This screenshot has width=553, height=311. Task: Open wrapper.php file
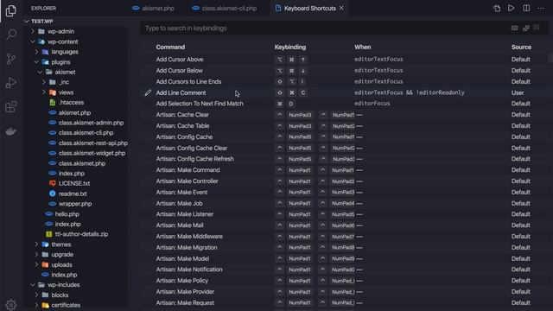coord(76,204)
